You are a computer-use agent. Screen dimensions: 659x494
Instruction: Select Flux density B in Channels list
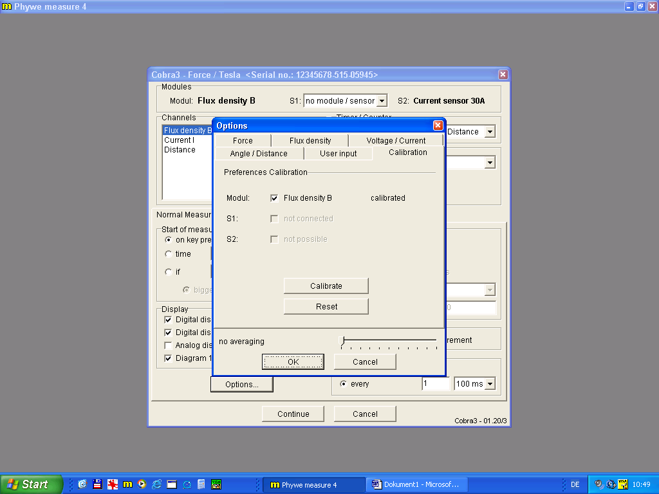point(187,130)
